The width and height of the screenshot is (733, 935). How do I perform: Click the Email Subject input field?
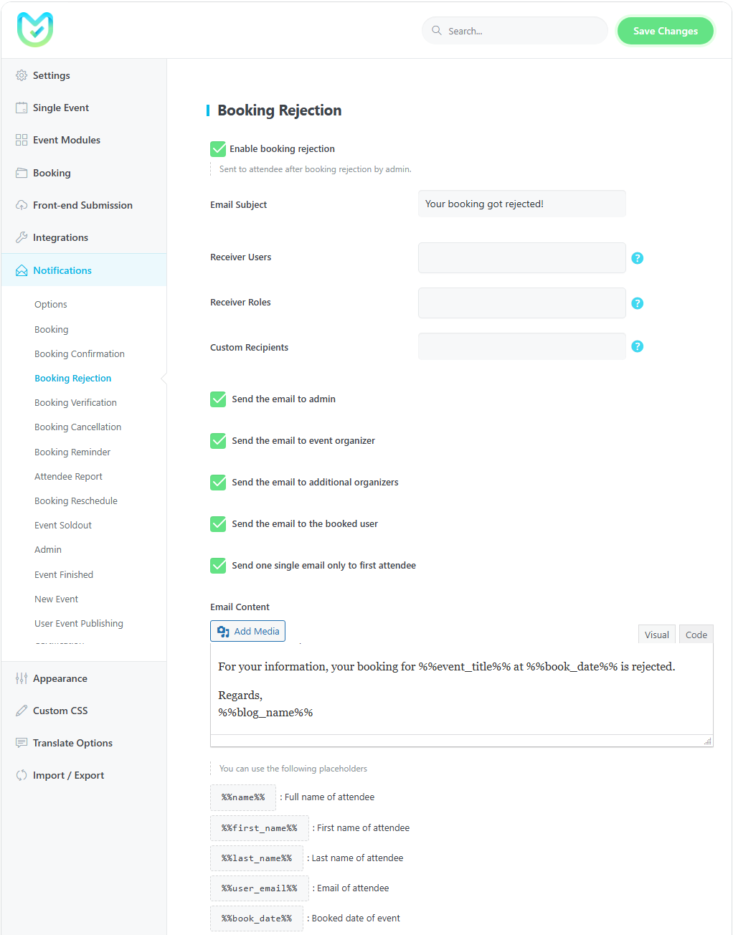pos(521,204)
